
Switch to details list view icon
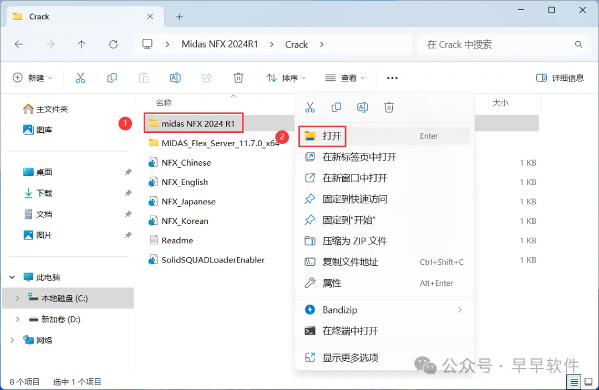tap(574, 382)
